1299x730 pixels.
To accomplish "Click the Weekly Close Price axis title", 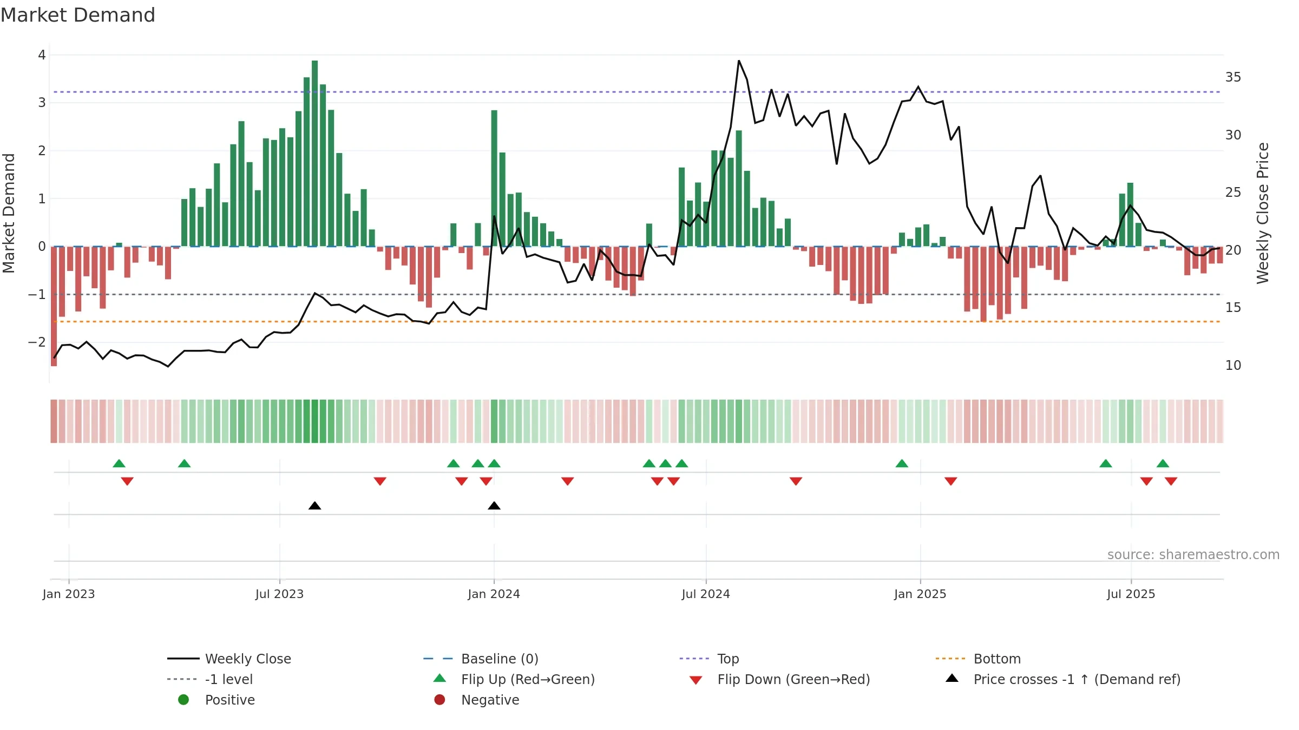I will point(1263,213).
